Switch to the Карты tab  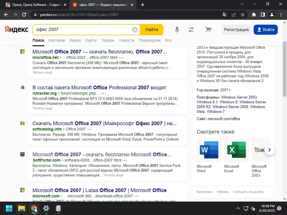point(91,40)
